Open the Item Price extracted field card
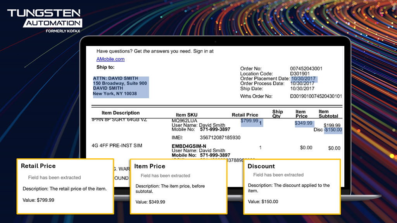 178,186
